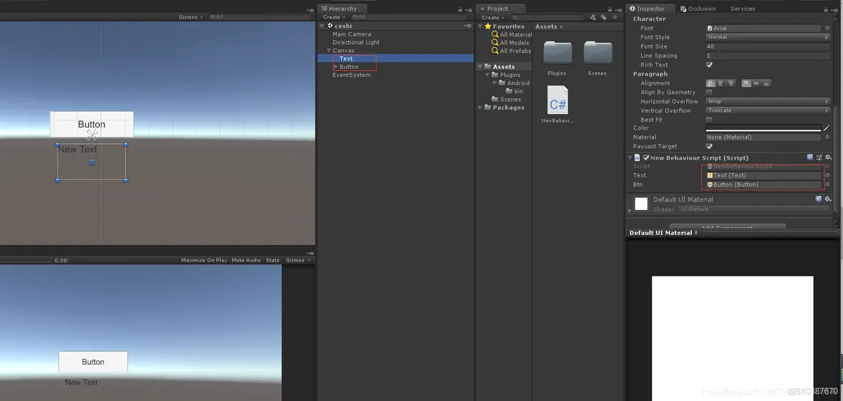Toggle Mute Audio in Game view
This screenshot has height=401, width=843.
[246, 260]
